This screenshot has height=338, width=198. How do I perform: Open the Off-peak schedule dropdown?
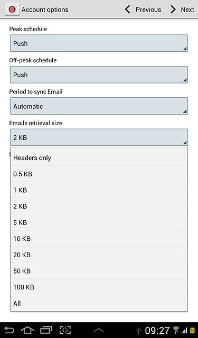point(99,75)
